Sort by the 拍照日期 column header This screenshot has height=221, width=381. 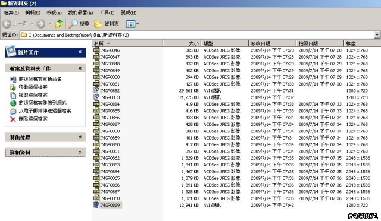320,43
